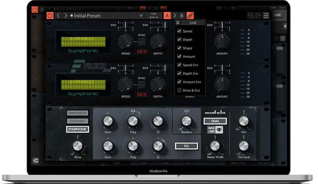
Task: Click the SAVE preset button
Action: (154, 14)
